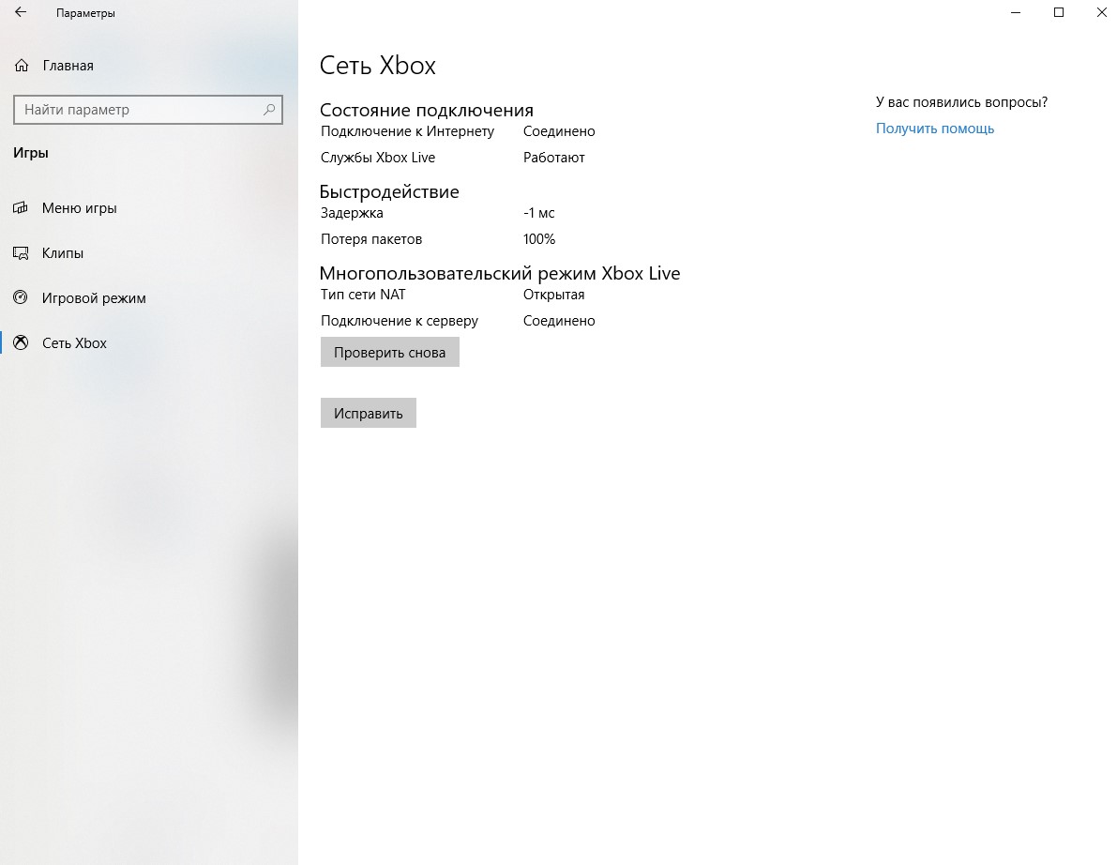This screenshot has width=1117, height=865.
Task: Click the Game Mode gauge icon
Action: click(22, 298)
